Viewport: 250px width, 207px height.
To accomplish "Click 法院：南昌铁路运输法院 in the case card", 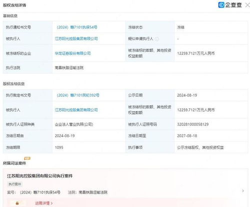I will [87, 193].
